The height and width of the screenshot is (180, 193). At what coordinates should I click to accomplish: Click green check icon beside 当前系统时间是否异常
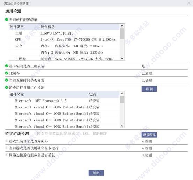[7, 80]
